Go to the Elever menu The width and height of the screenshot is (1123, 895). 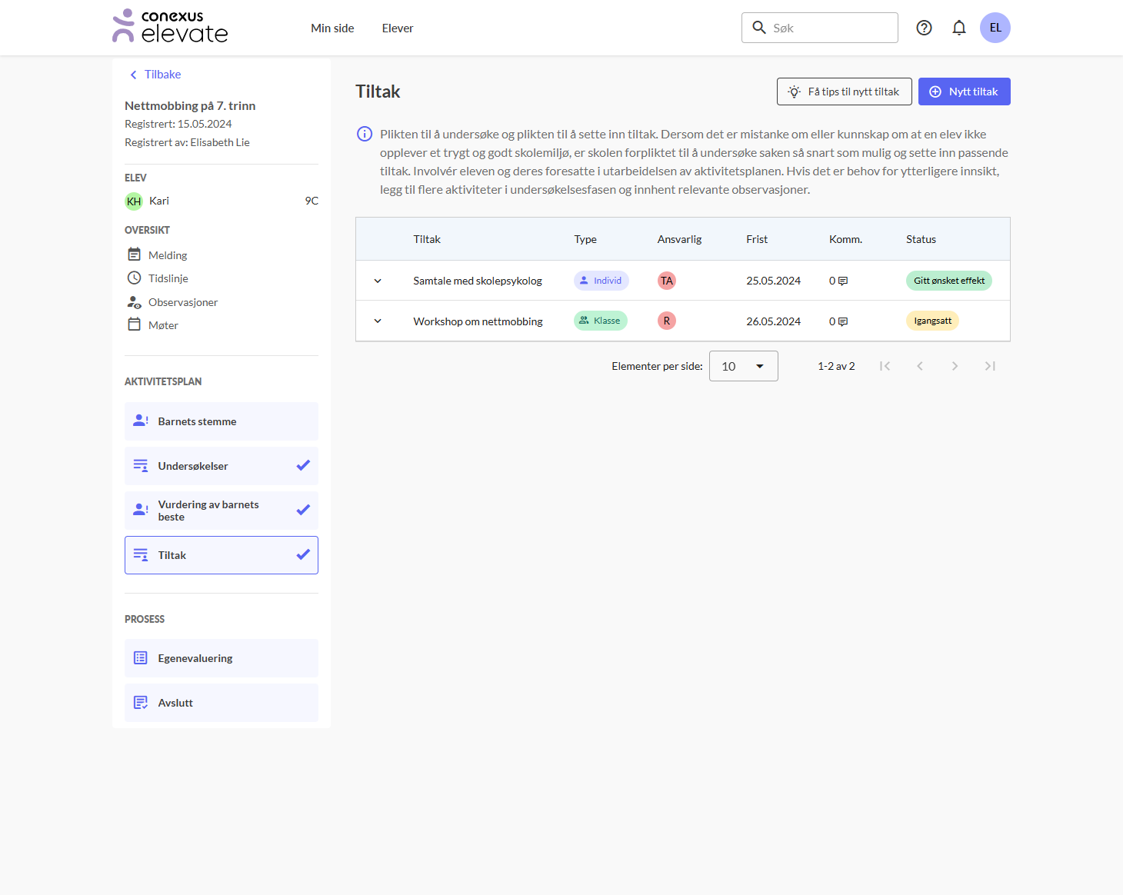[397, 28]
